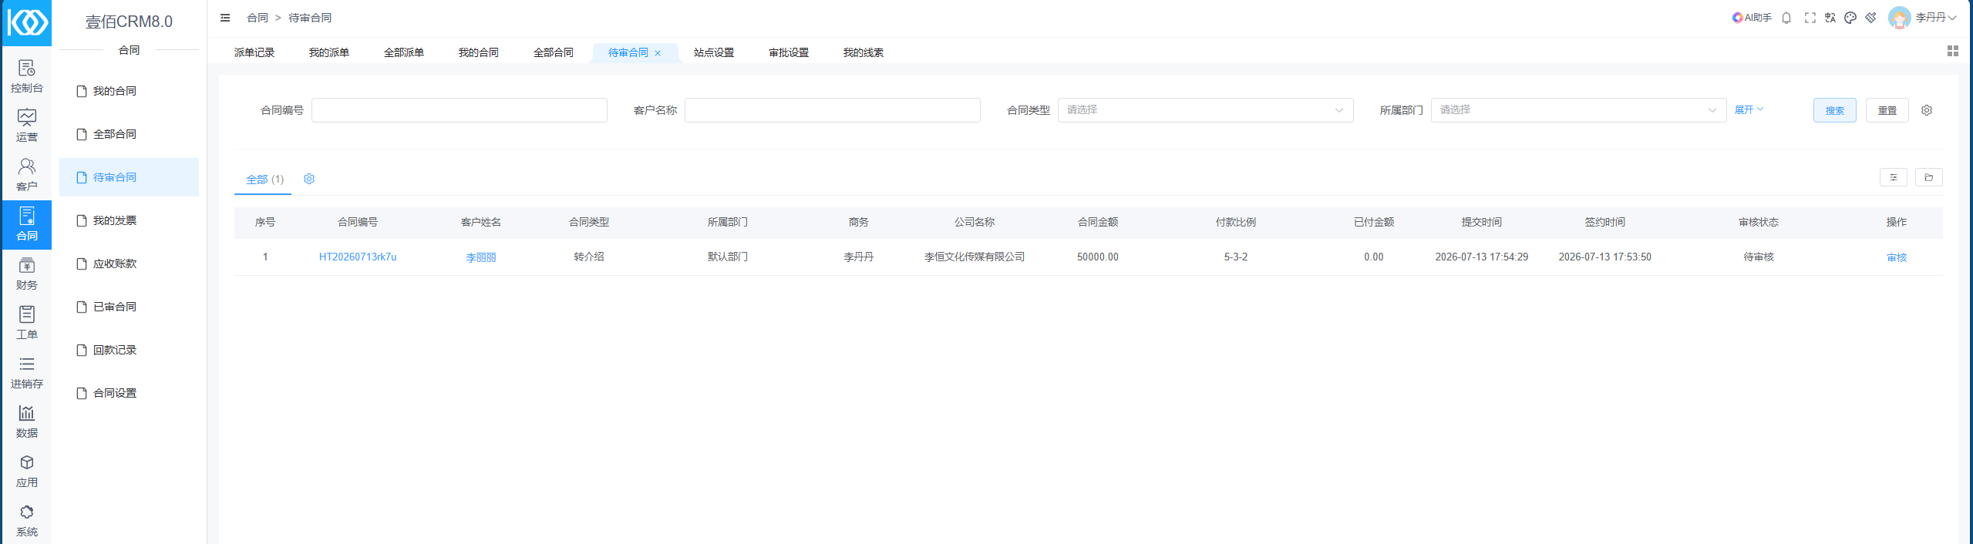Select the 全部 (1) list tab

pos(264,180)
